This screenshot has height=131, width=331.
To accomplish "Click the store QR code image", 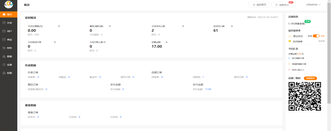I will pos(305,96).
